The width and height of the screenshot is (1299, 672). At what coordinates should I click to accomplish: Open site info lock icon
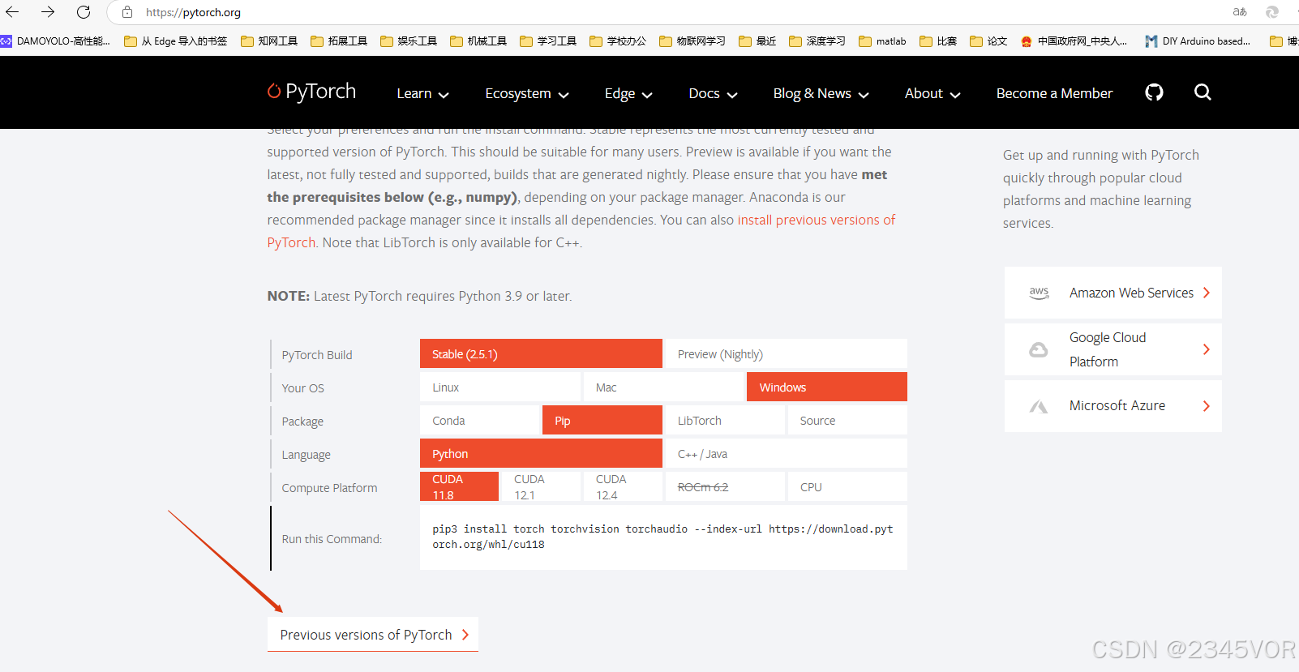pyautogui.click(x=127, y=12)
